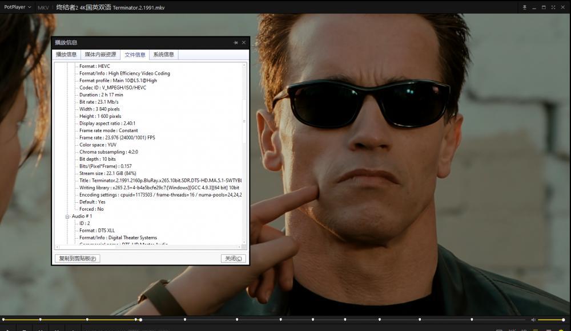Switch to the 播放信息 tab

click(x=66, y=55)
